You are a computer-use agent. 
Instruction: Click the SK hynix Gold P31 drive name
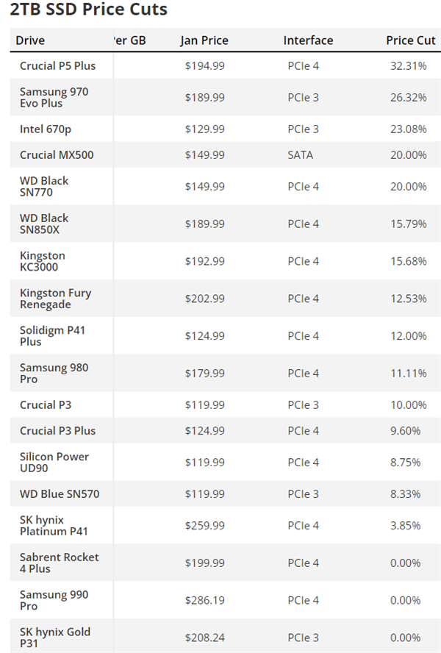(55, 638)
